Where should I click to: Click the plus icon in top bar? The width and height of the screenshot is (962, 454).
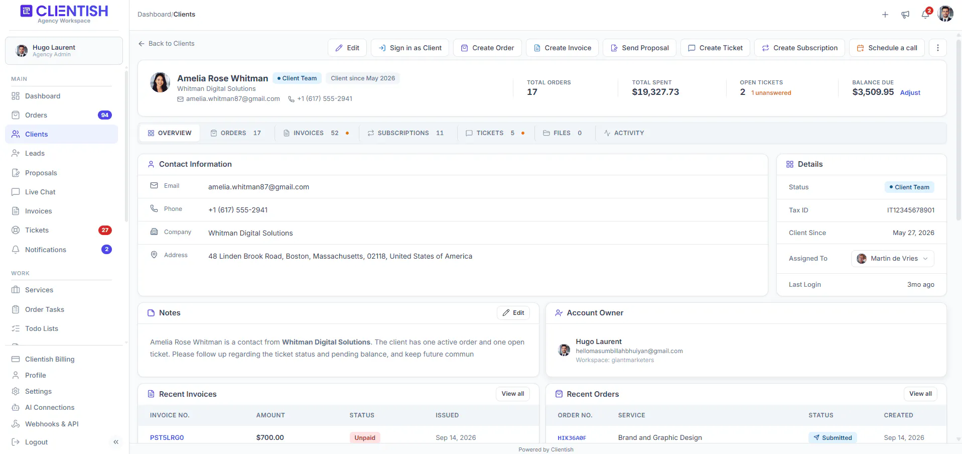[x=885, y=15]
